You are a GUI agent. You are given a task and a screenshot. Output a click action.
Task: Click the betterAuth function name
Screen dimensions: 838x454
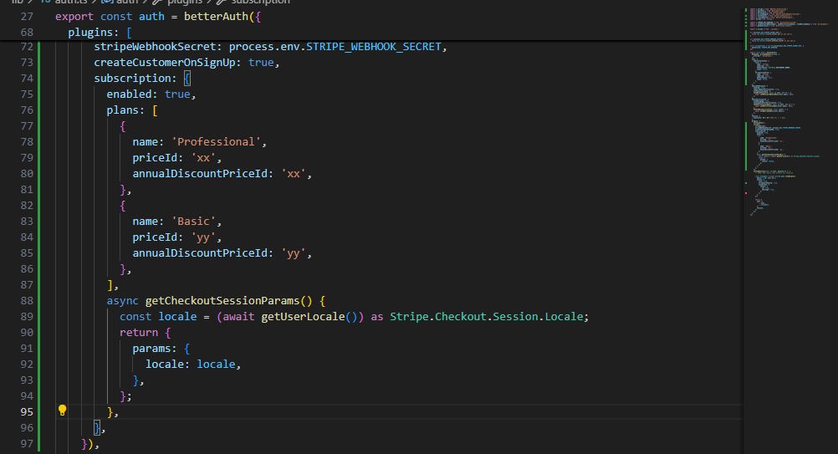(216, 17)
